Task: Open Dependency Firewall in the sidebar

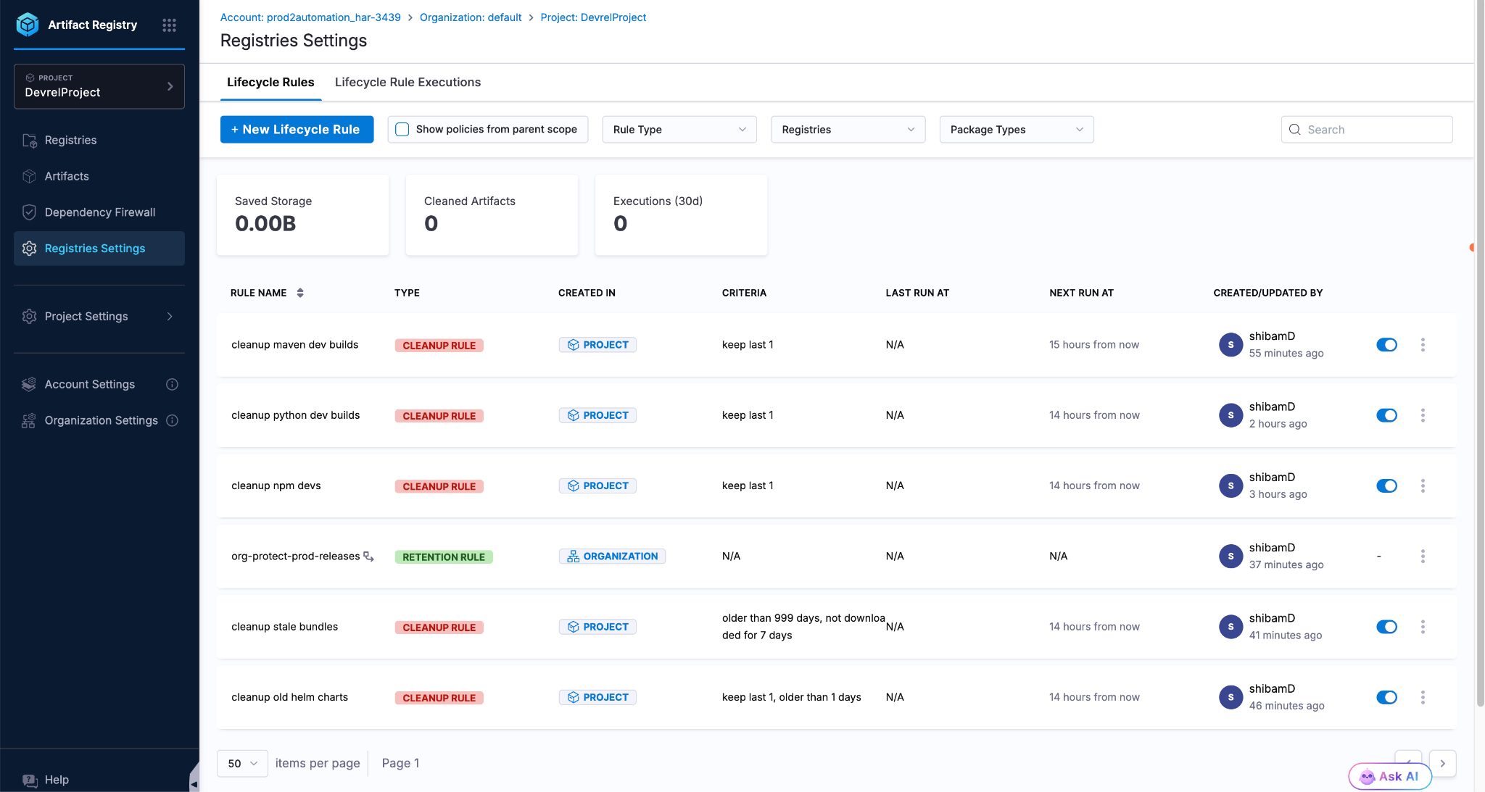Action: click(x=99, y=212)
